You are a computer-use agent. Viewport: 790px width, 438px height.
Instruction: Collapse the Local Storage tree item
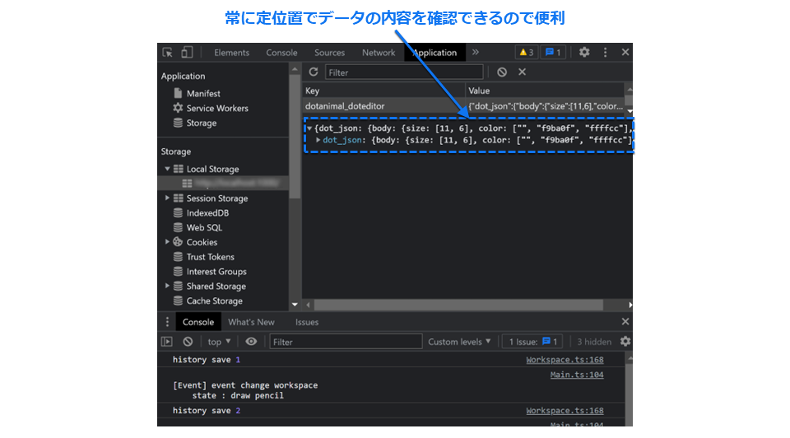(168, 170)
